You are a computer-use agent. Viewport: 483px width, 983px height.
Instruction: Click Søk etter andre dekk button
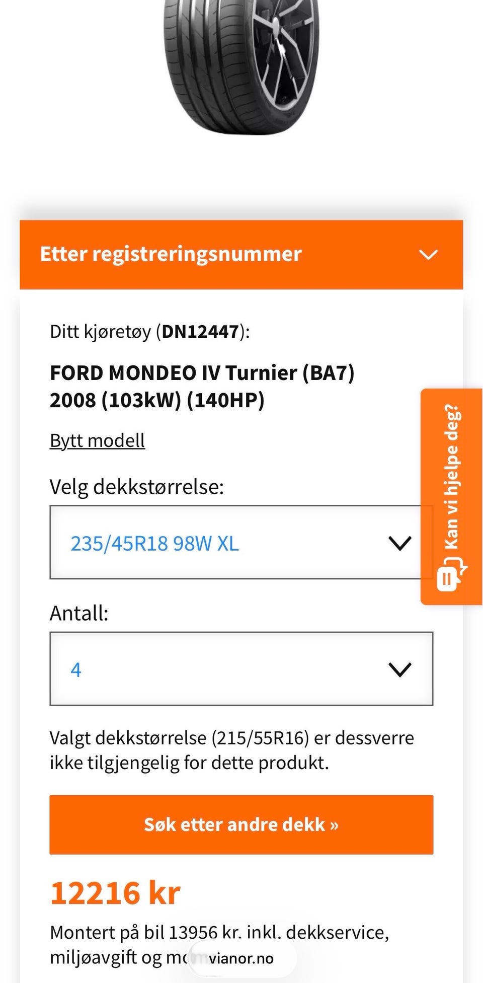click(x=241, y=824)
